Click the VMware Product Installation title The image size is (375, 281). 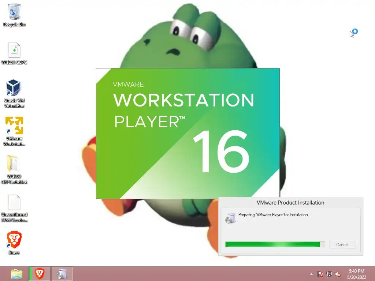click(x=290, y=203)
